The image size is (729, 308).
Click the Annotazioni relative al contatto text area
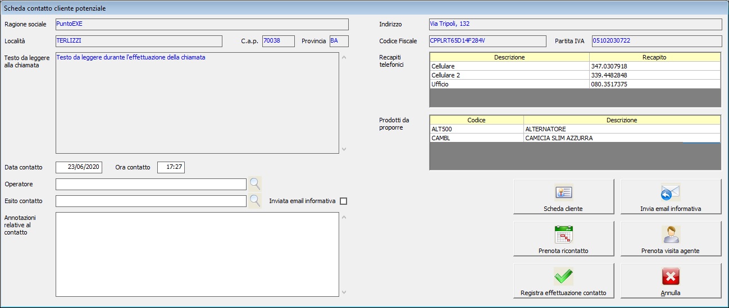coord(197,254)
